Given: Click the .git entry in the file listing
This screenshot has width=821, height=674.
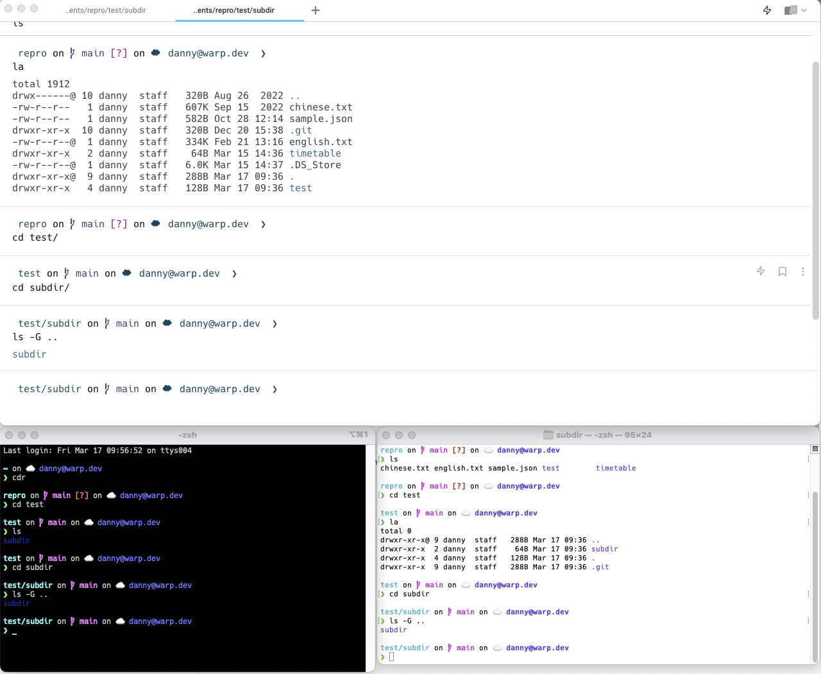Looking at the screenshot, I should 302,130.
